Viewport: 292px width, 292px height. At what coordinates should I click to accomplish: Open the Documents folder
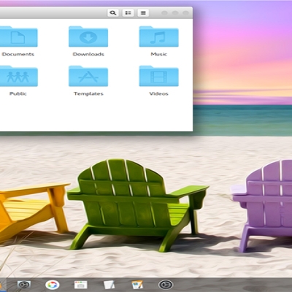[x=18, y=36]
